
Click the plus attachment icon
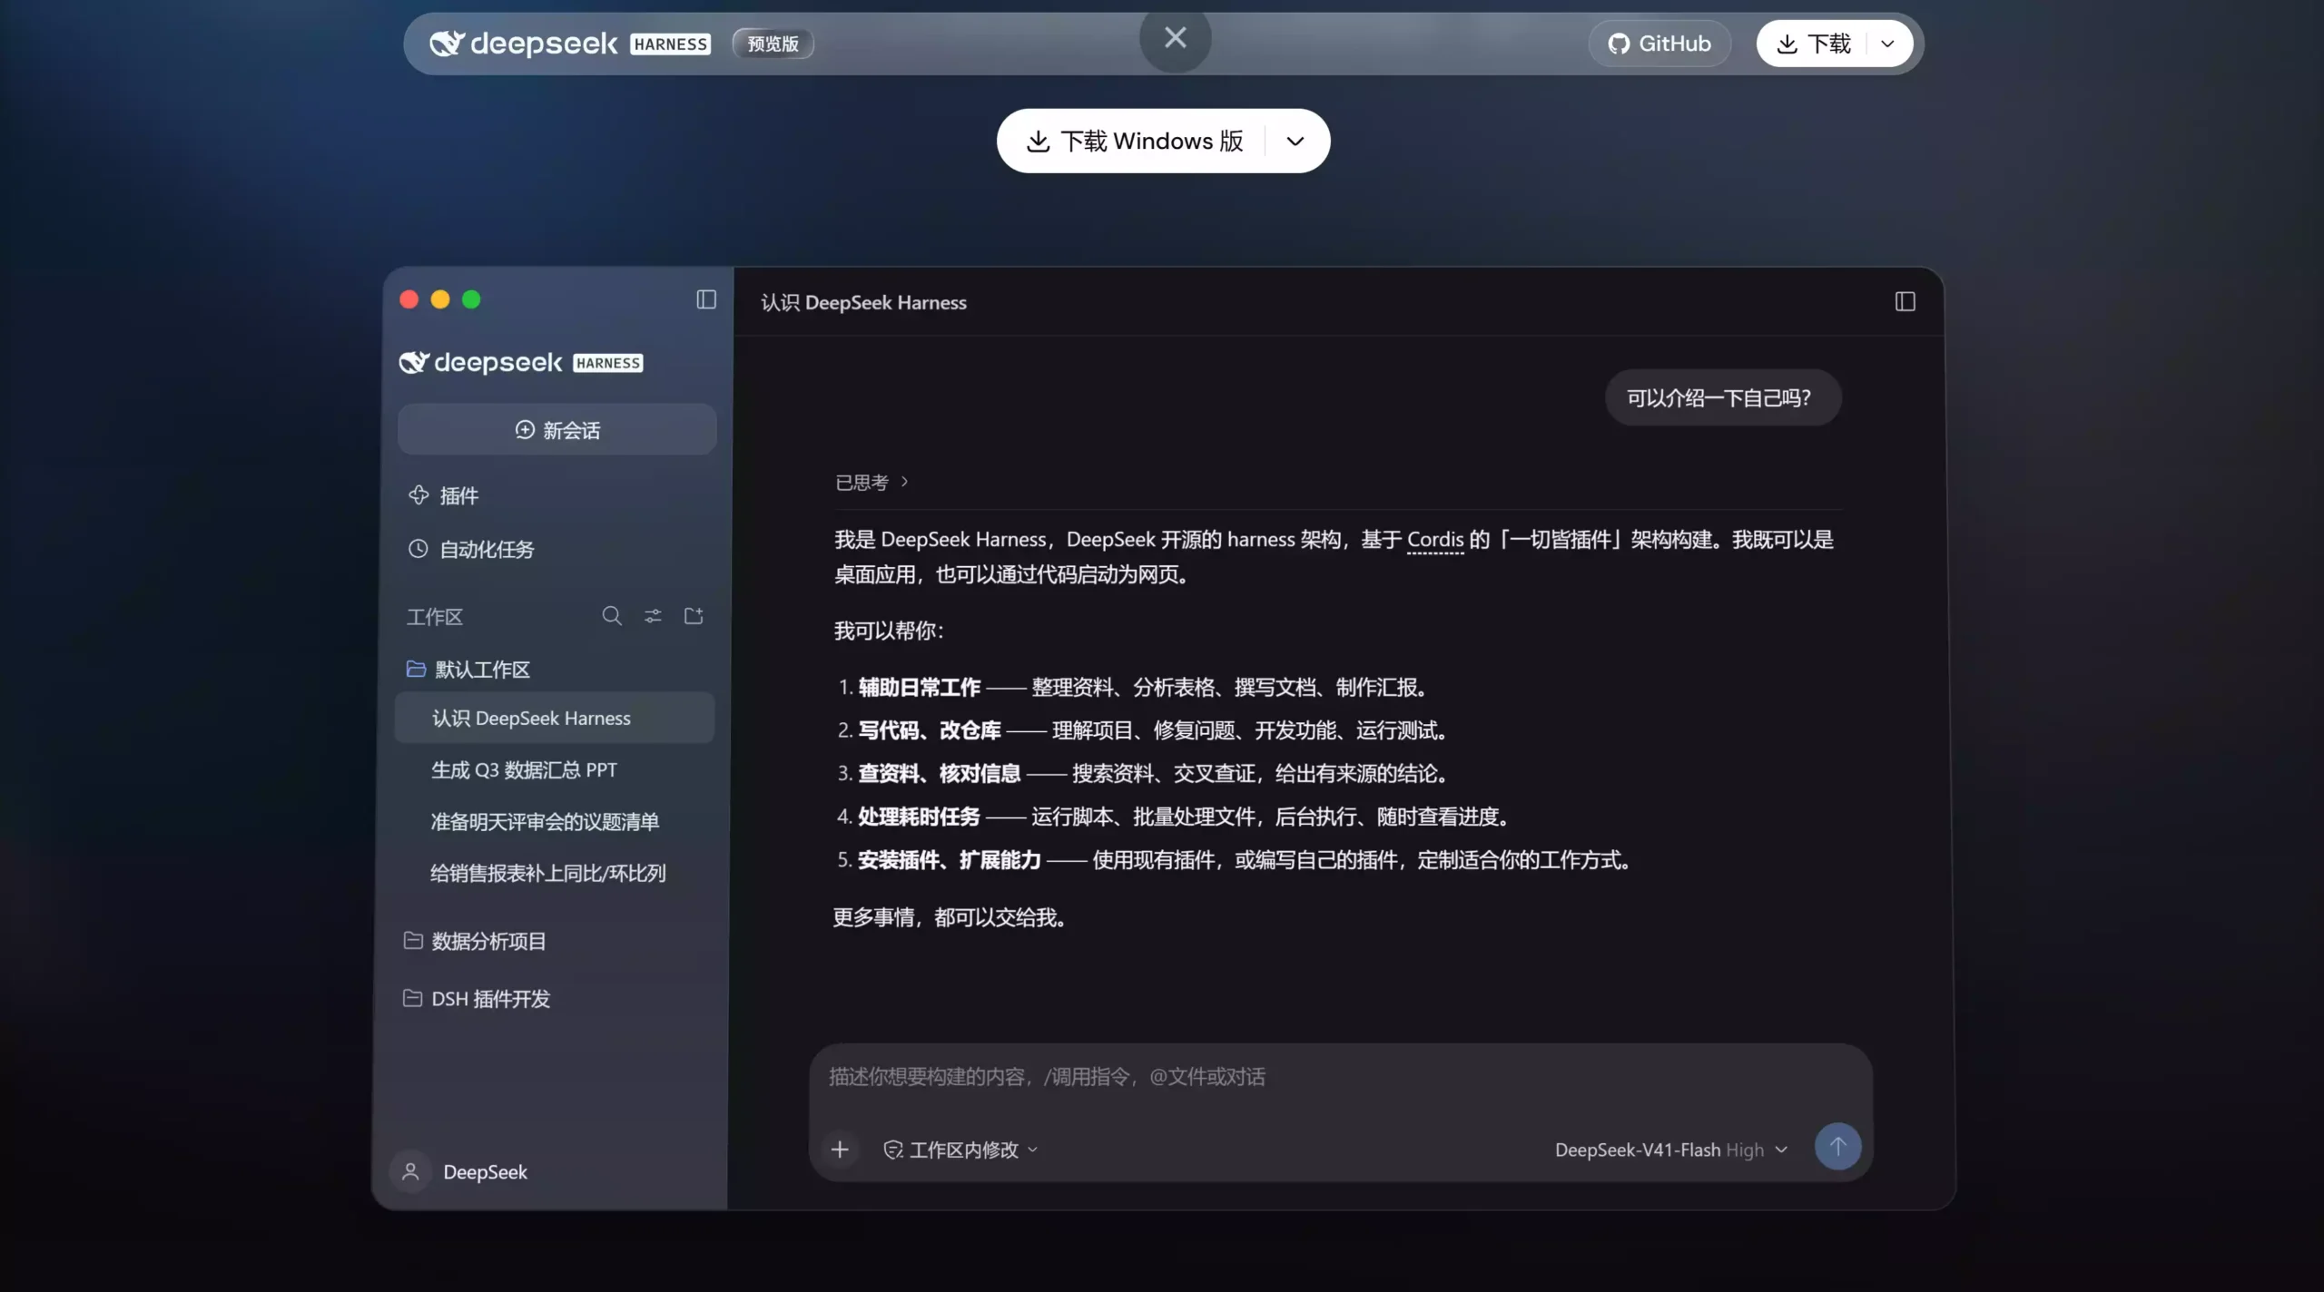(840, 1150)
